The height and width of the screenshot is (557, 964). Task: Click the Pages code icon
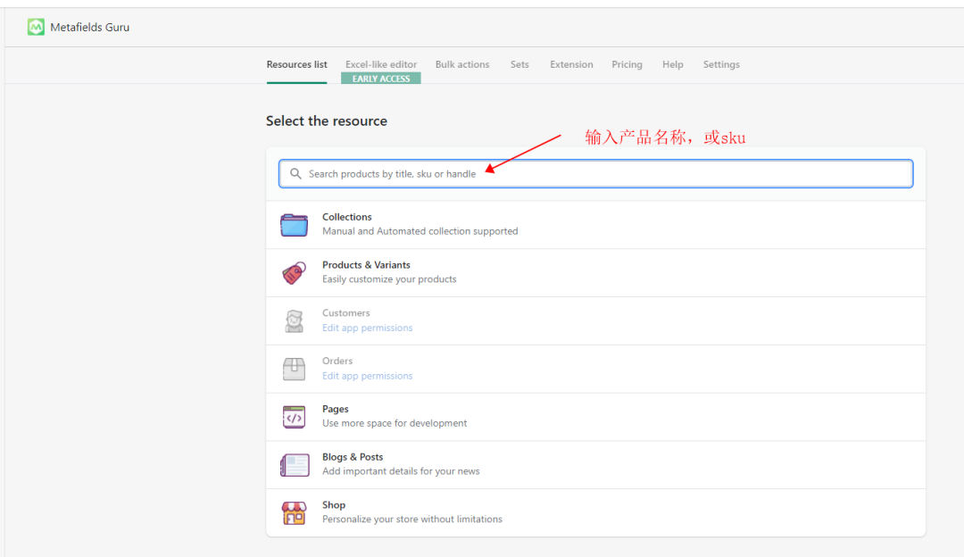coord(294,417)
